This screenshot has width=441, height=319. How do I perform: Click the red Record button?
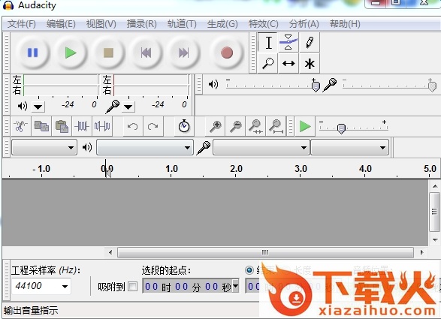pos(227,53)
